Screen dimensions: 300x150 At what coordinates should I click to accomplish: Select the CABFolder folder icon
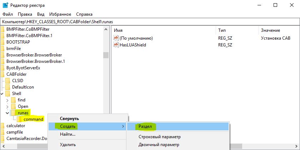click(2, 74)
